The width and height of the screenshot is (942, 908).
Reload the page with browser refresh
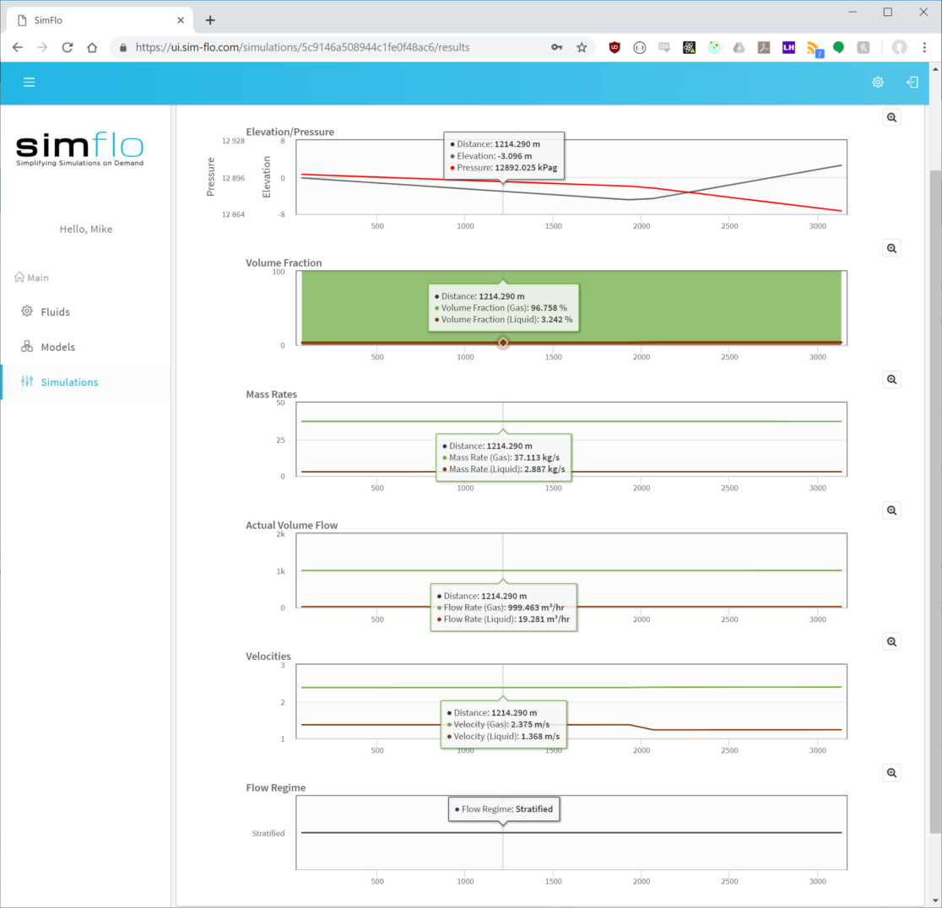click(68, 47)
